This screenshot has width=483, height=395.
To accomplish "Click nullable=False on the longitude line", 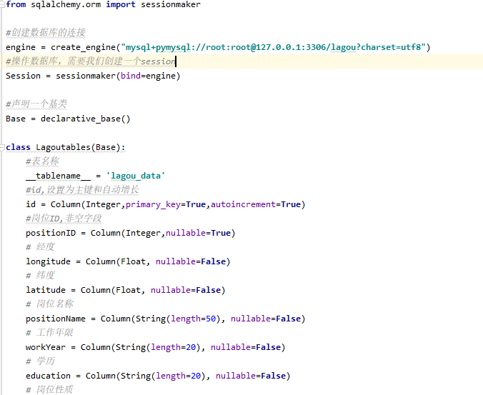I will tap(191, 261).
